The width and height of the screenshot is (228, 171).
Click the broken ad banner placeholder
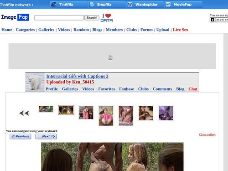pos(112,56)
